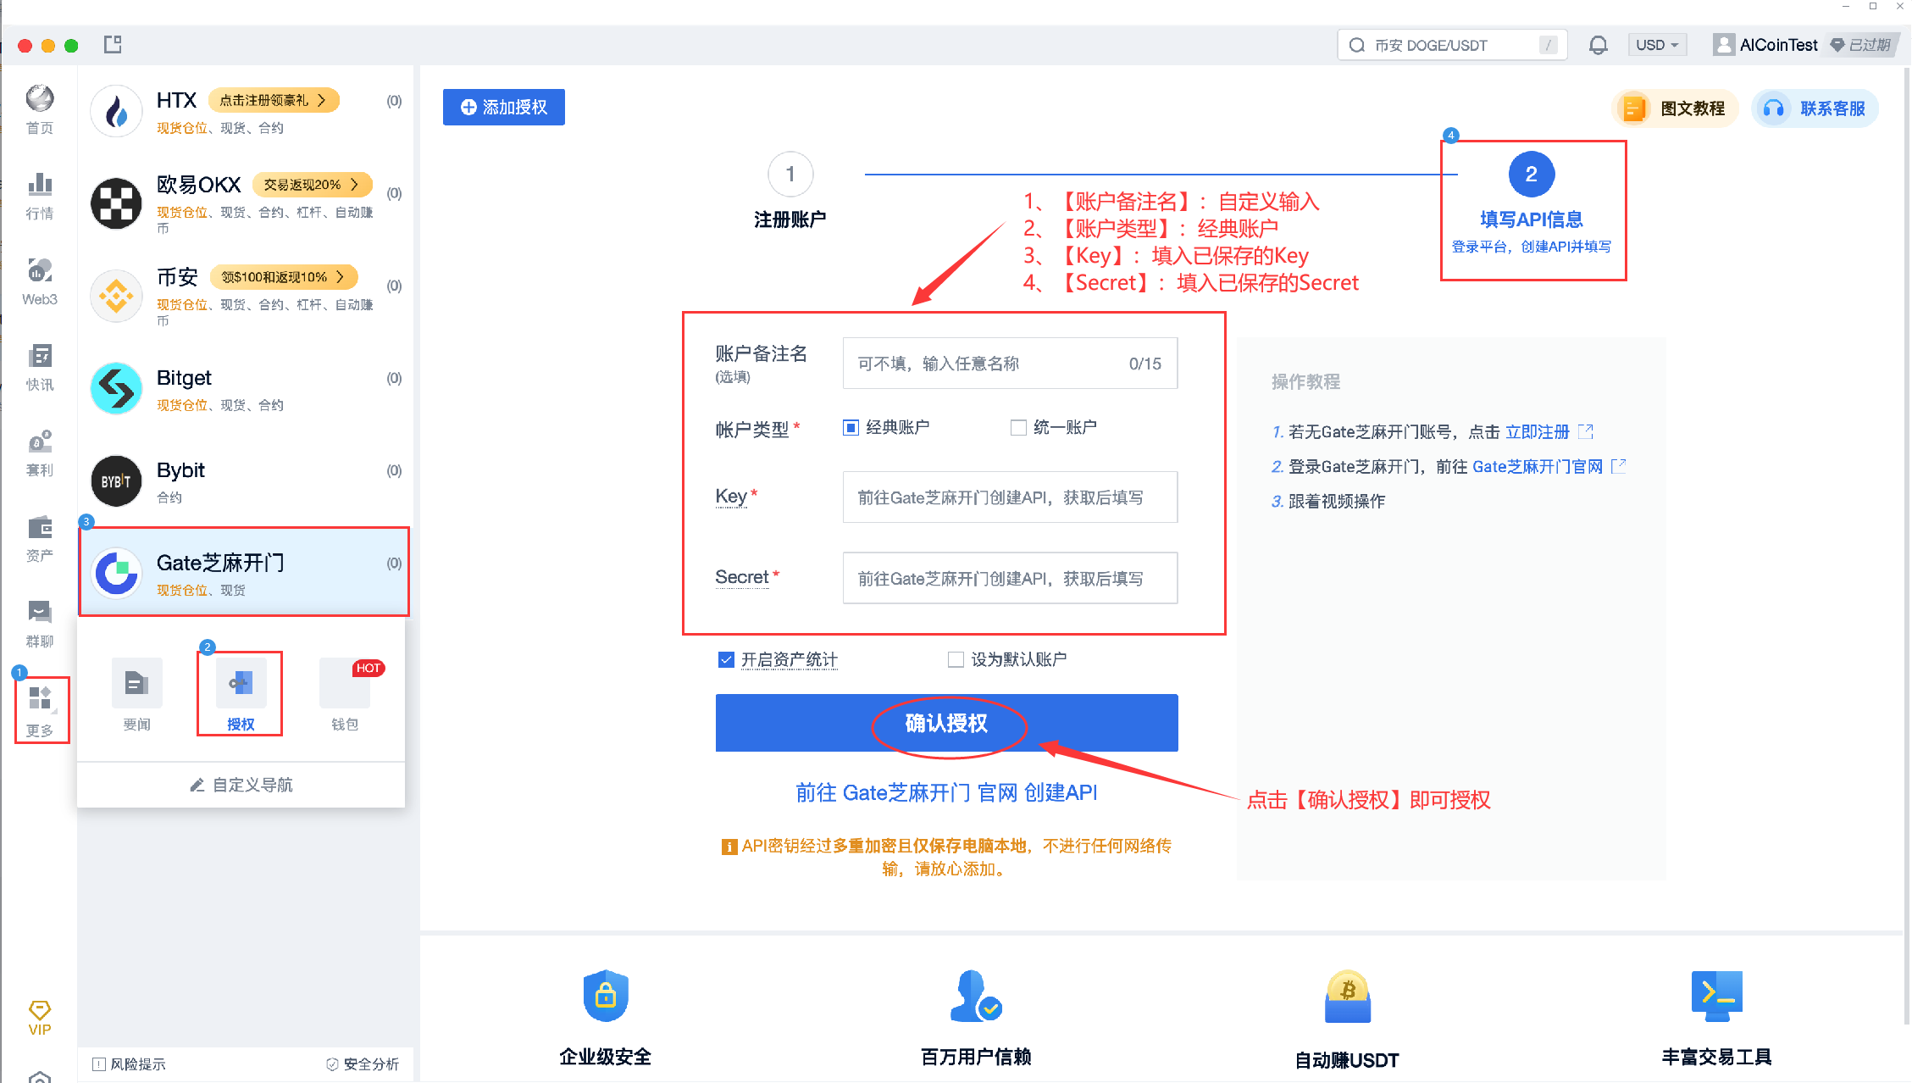Open the 首页 home icon in the sidebar
This screenshot has height=1083, width=1912.
click(40, 99)
